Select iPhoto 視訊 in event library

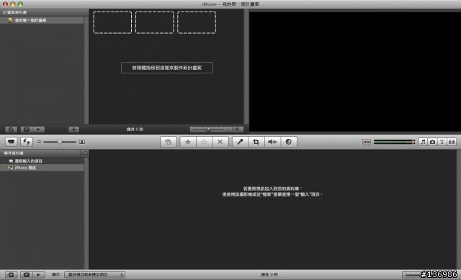point(42,168)
